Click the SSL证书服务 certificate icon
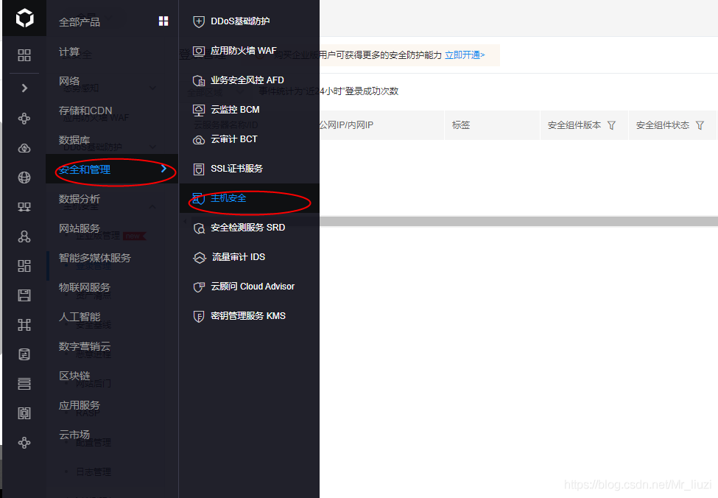 pyautogui.click(x=198, y=169)
